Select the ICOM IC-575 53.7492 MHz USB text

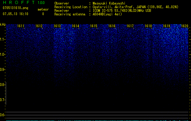tap(122, 11)
